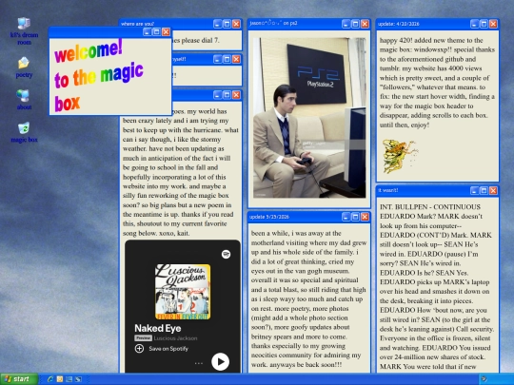Minimize the 'it wasn't!' screenplay window
The image size is (514, 385).
coord(474,190)
